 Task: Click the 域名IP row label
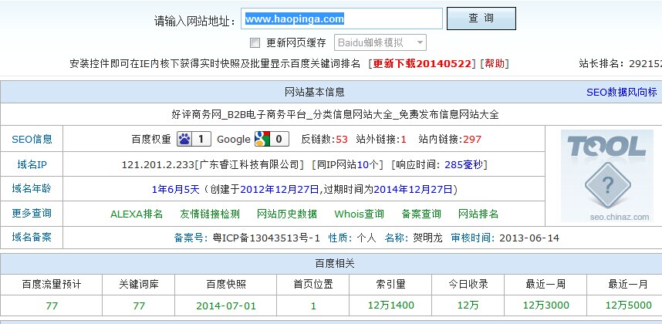pos(32,164)
